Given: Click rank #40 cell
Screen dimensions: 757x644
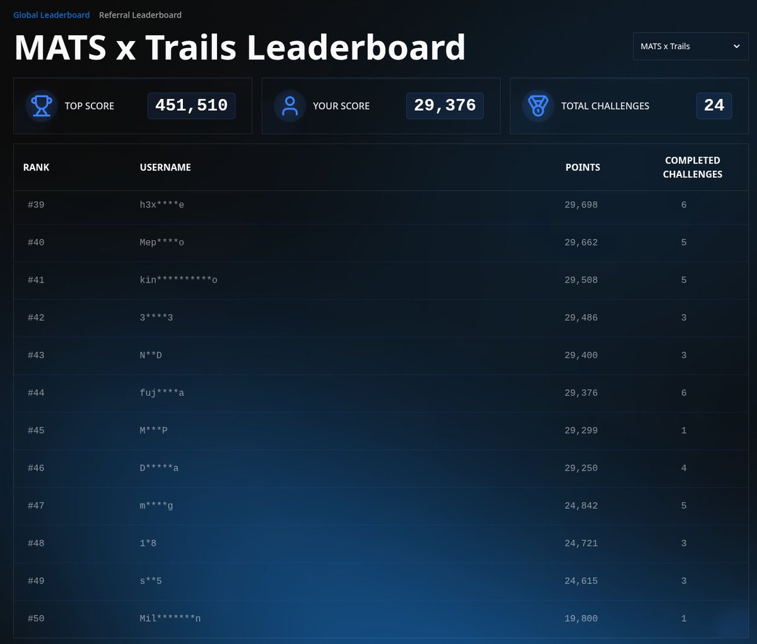Looking at the screenshot, I should [x=36, y=242].
